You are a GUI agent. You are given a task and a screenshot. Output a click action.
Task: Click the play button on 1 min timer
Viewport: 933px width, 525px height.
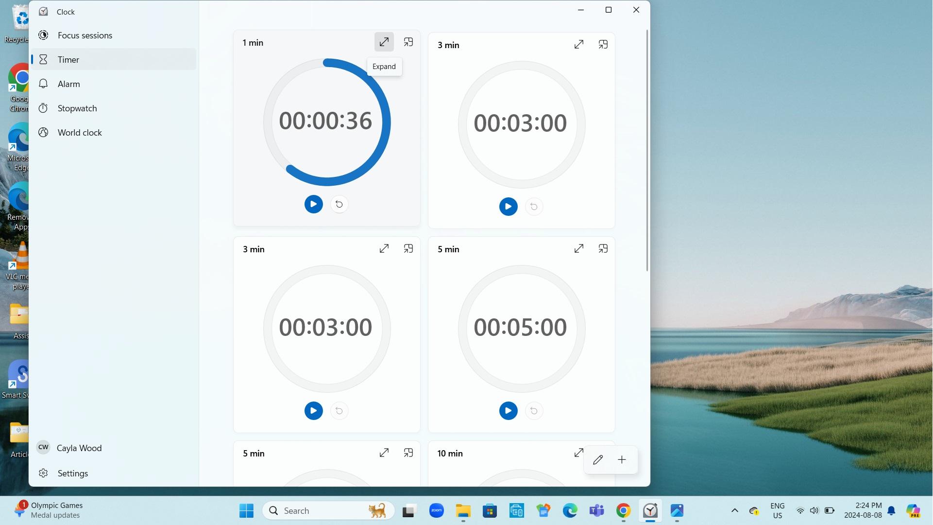point(313,204)
